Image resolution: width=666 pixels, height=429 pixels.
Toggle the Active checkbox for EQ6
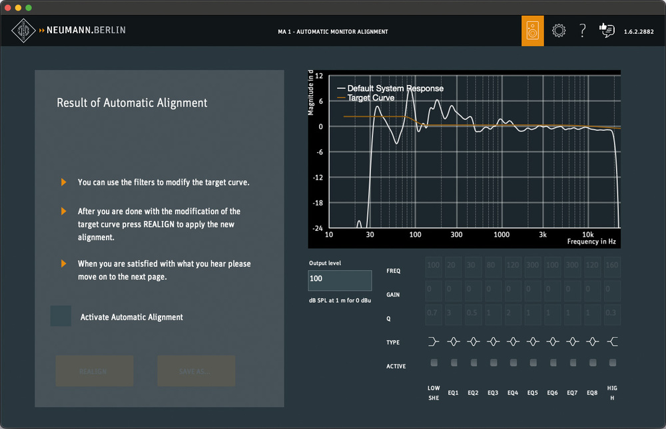click(553, 362)
